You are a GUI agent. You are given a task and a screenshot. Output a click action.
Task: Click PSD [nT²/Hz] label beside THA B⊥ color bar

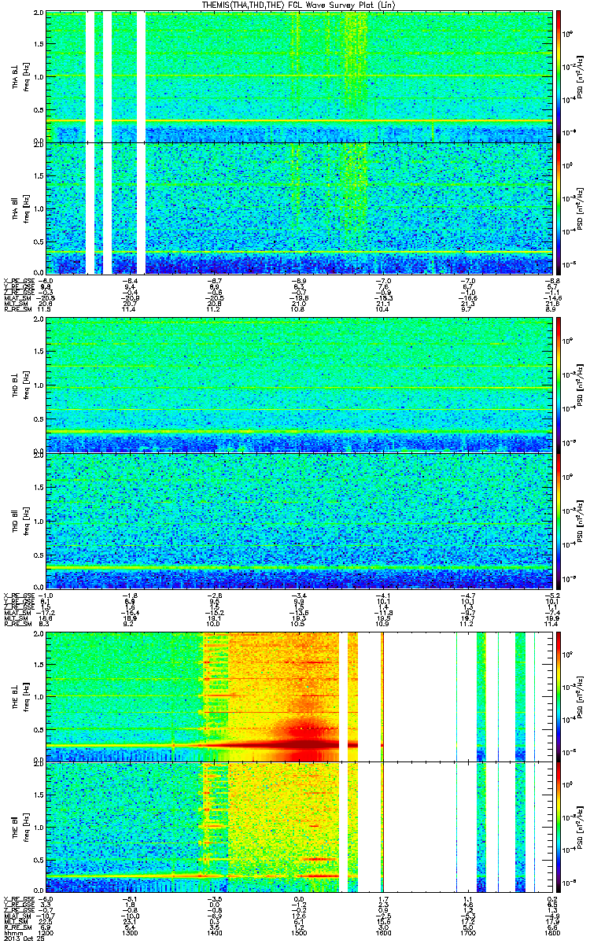pyautogui.click(x=578, y=76)
